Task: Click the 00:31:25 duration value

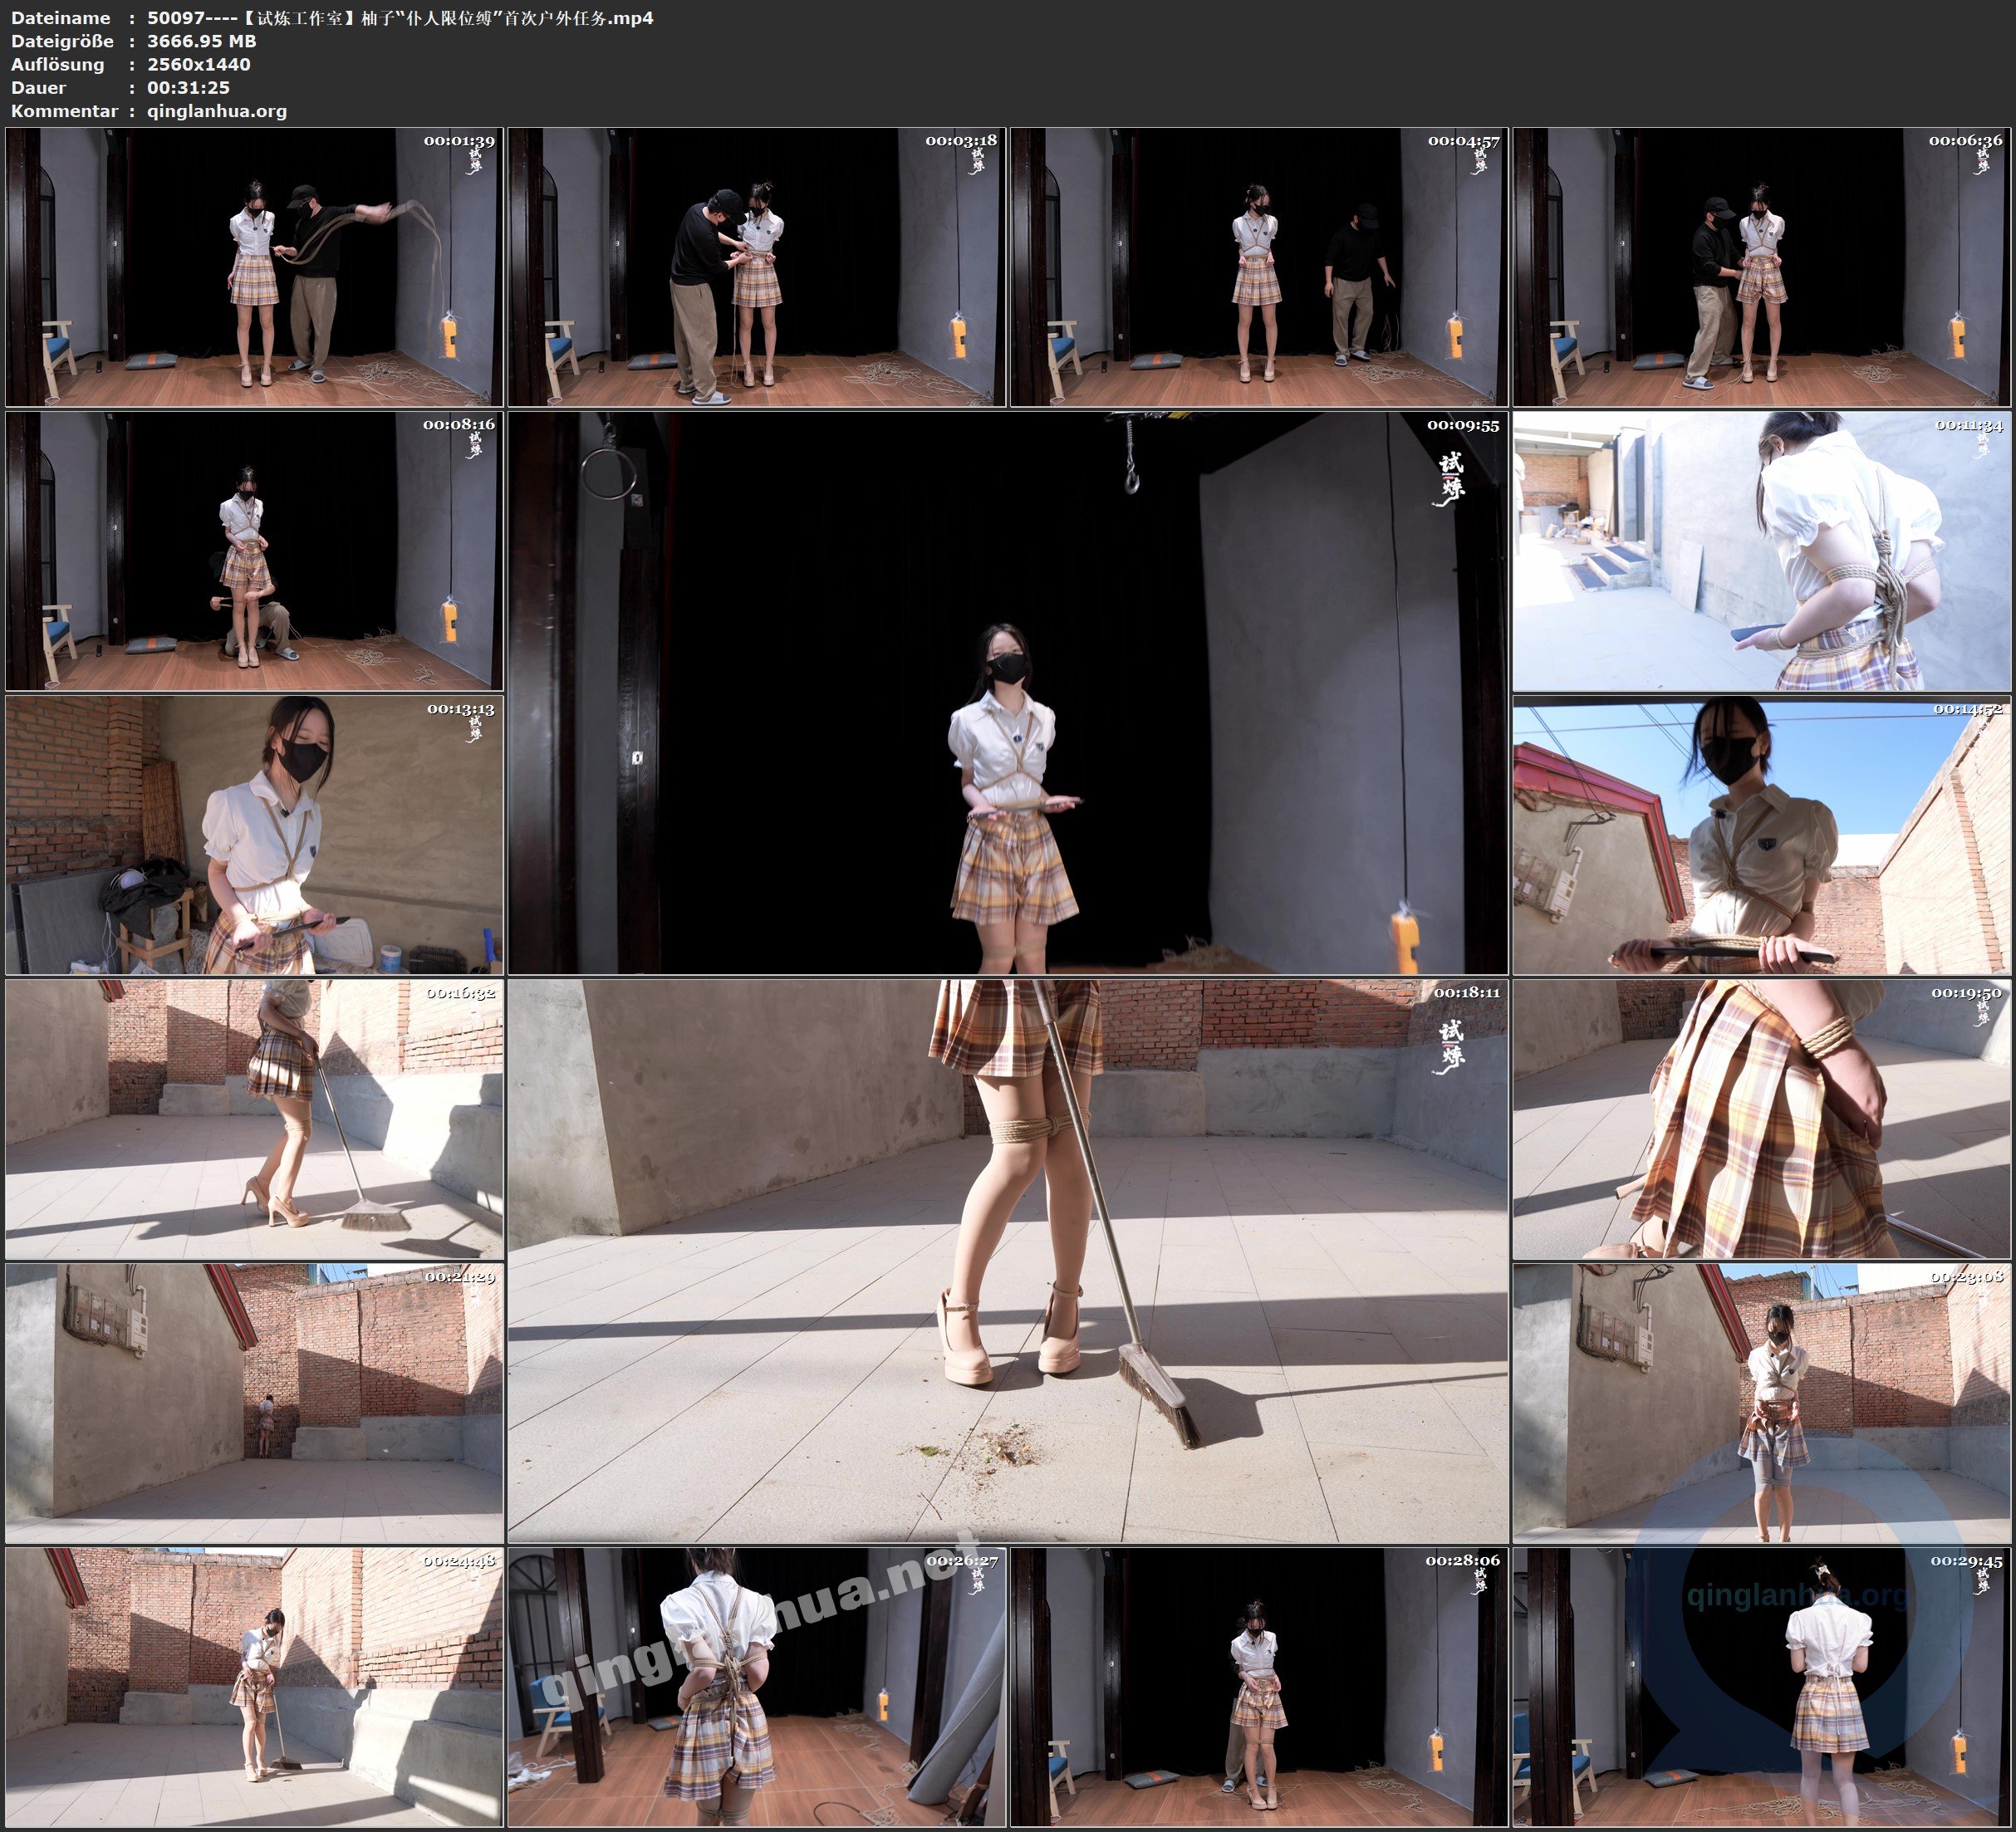Action: point(188,88)
